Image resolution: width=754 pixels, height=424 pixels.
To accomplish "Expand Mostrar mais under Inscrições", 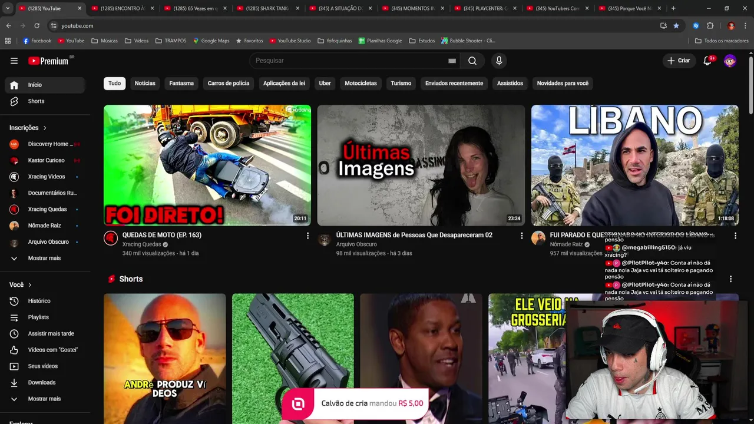I will coord(45,258).
